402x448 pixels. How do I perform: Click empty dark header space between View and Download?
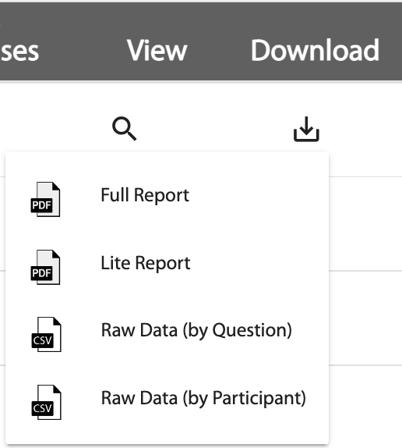219,51
